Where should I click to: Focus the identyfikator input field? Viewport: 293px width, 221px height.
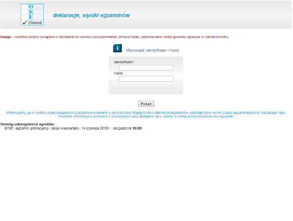(x=146, y=67)
